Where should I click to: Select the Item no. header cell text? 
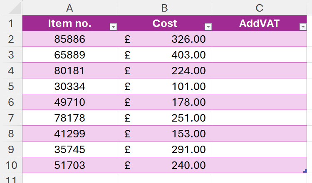click(x=69, y=24)
